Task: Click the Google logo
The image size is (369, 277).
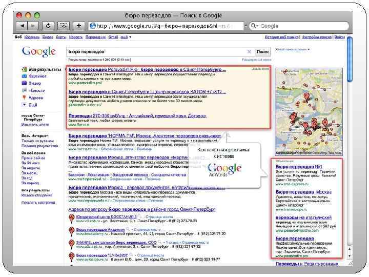Action: tap(39, 52)
